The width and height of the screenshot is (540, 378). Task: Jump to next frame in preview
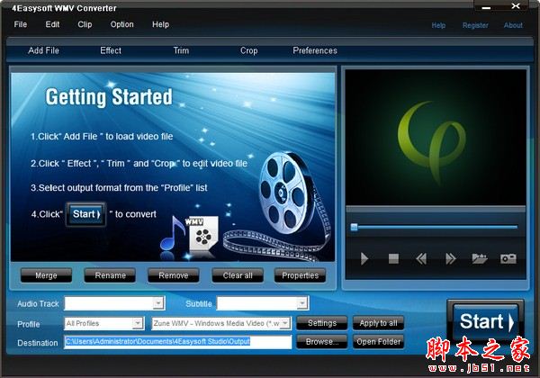[x=451, y=258]
